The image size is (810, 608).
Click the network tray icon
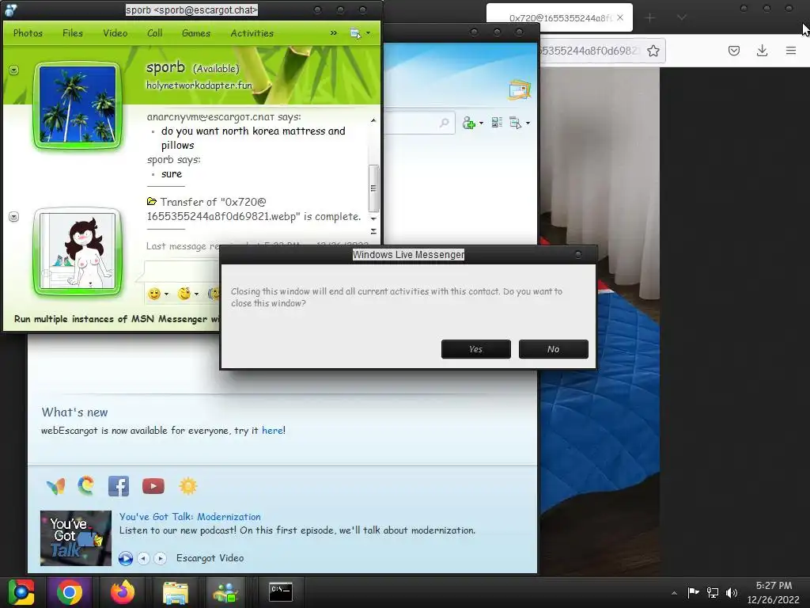coord(713,593)
